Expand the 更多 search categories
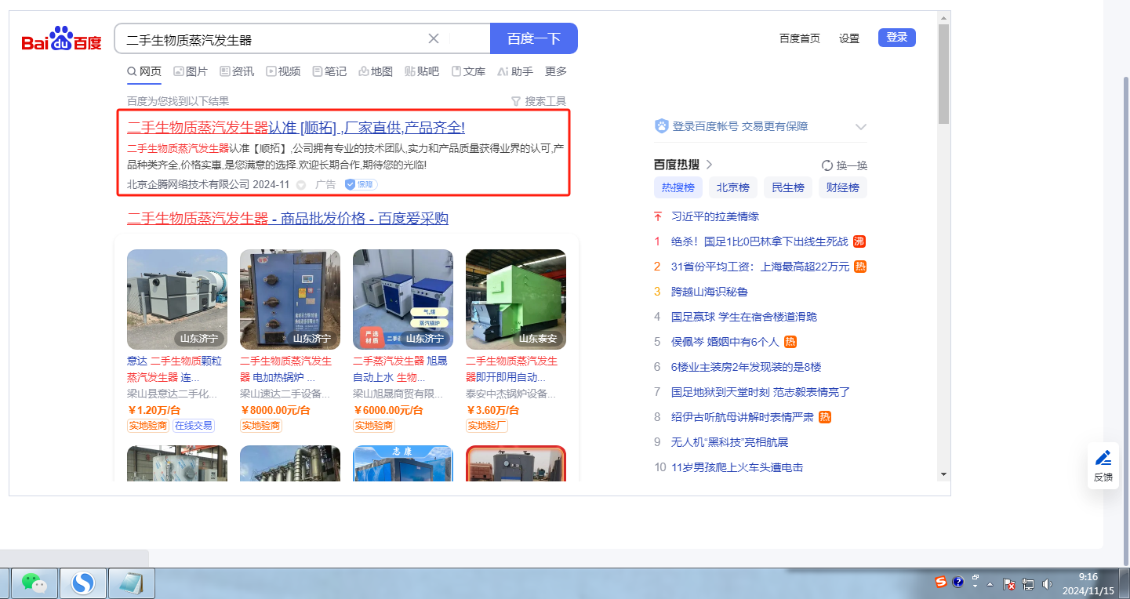 (x=556, y=71)
